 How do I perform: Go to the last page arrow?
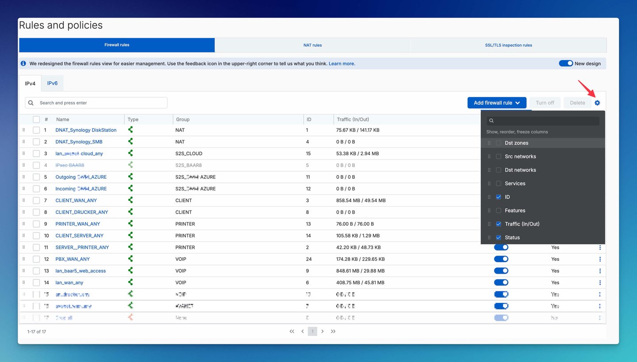tap(333, 331)
